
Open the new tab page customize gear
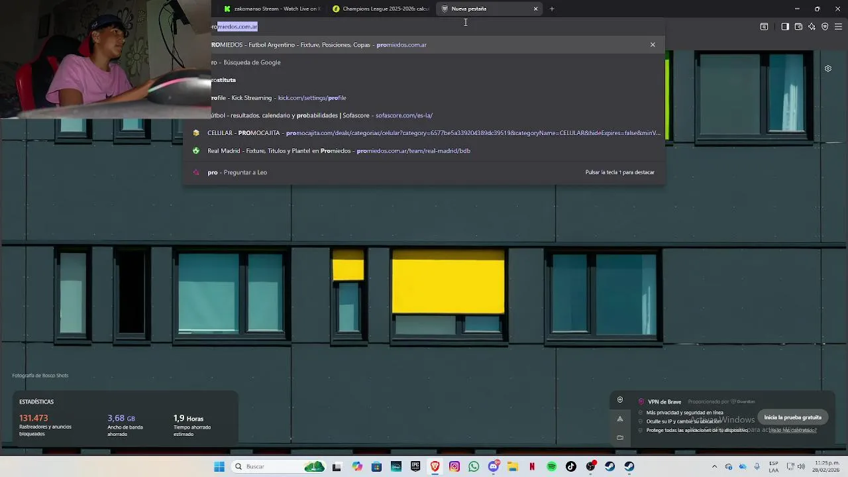point(828,68)
